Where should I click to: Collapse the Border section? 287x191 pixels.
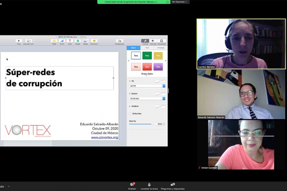[130, 94]
